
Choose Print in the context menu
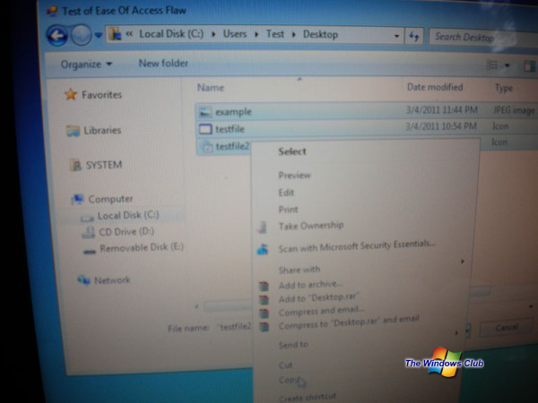point(288,210)
